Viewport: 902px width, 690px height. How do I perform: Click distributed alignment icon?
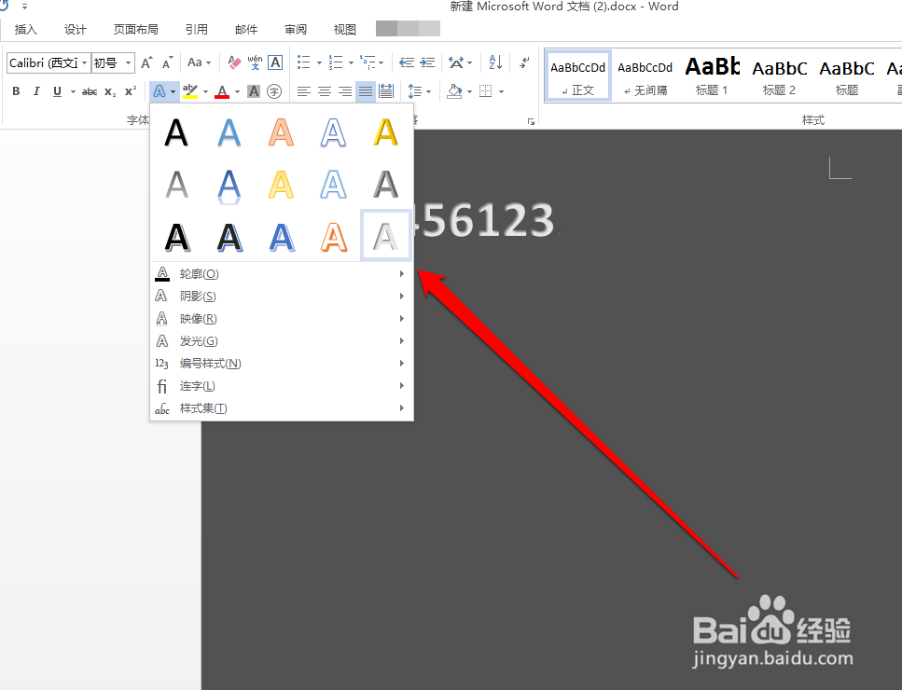click(x=386, y=91)
